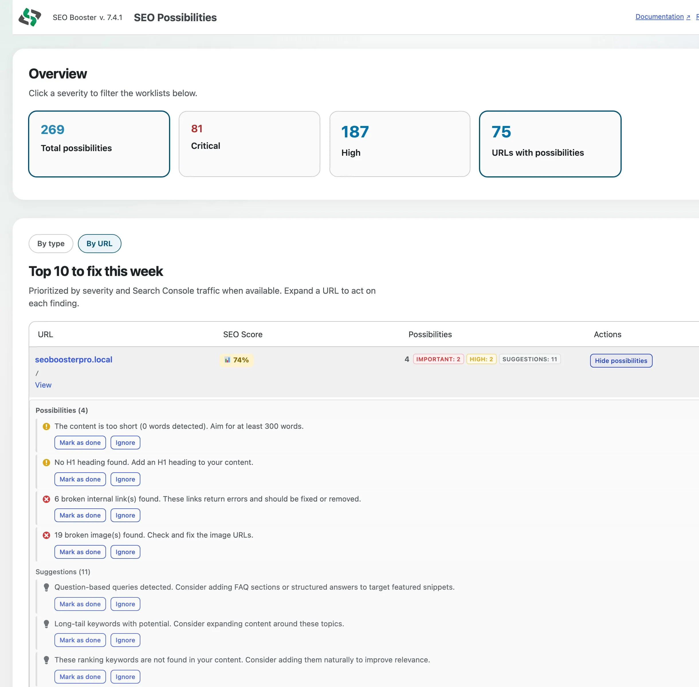Click the SEO Score column header
Screen dimensions: 699x687
click(x=243, y=334)
